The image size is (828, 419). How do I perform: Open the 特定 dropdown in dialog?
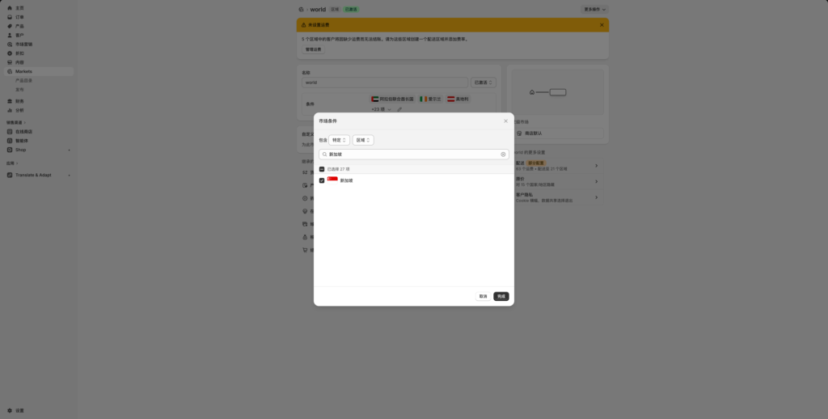[x=339, y=140]
